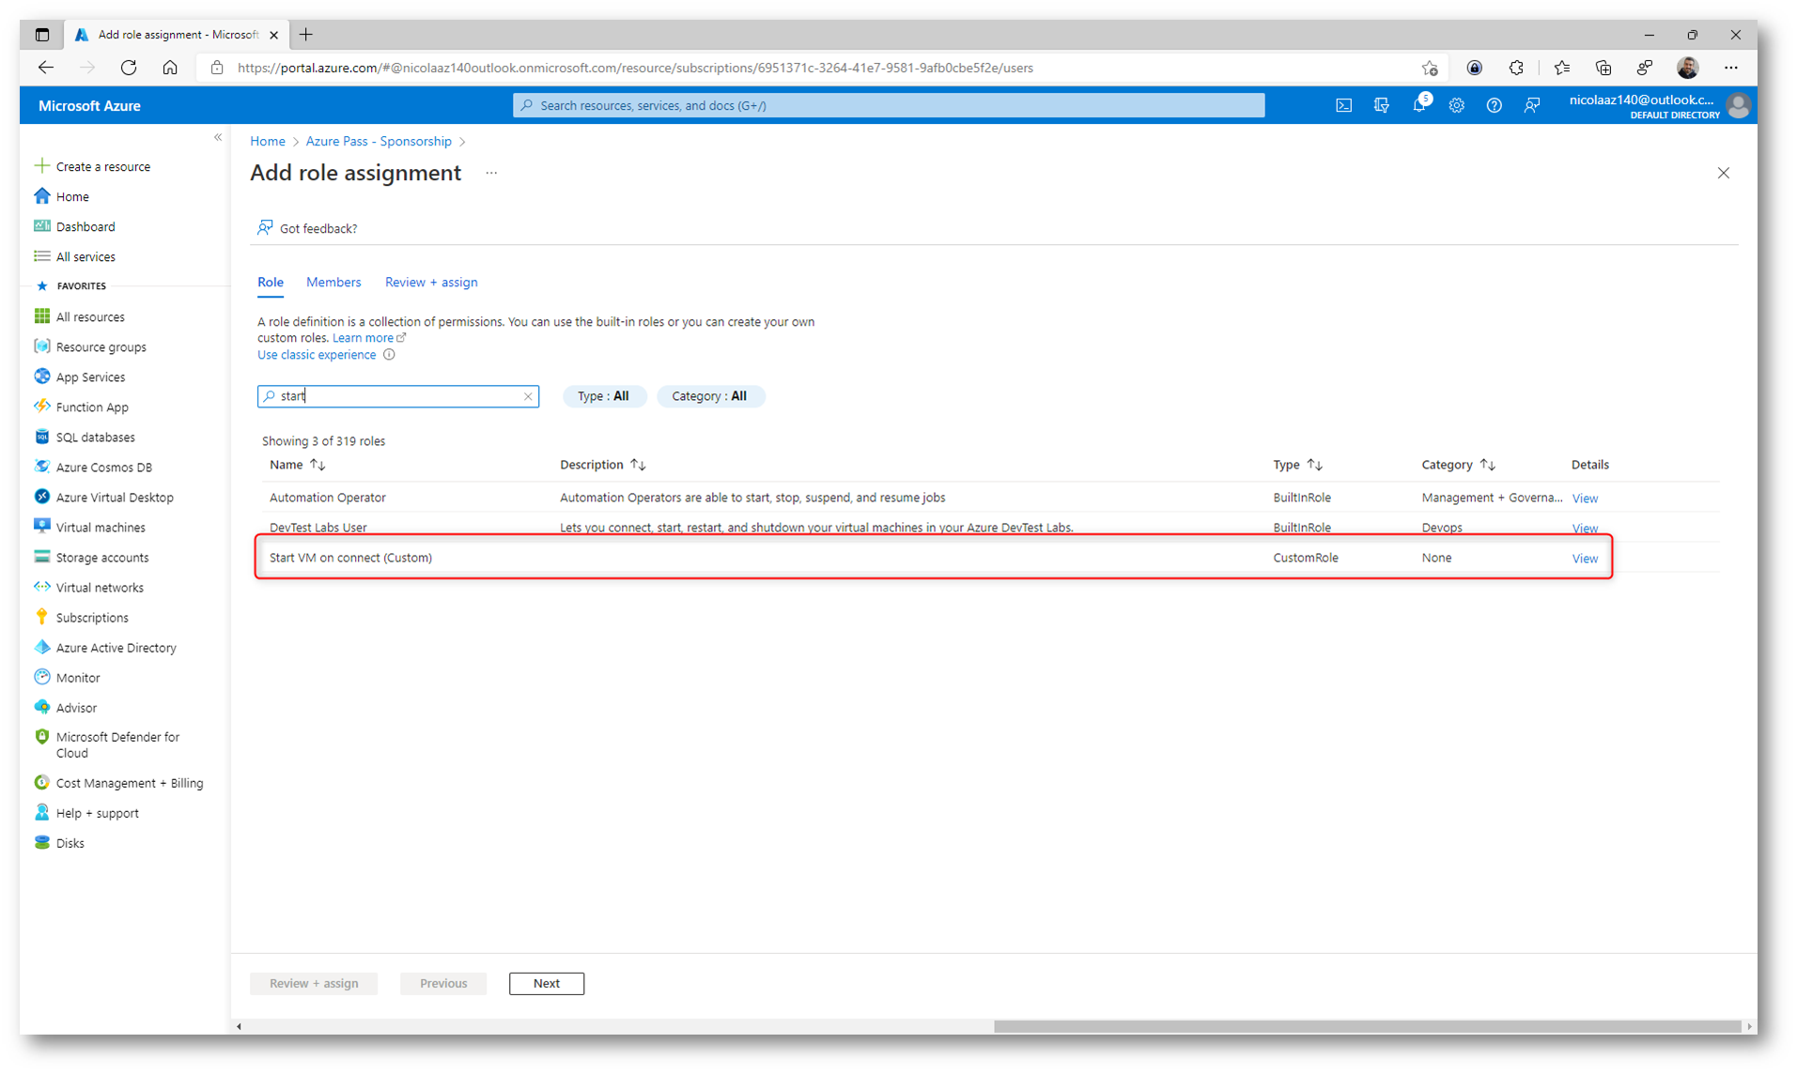Sort roles by Category column
1797x1074 pixels.
(1458, 465)
